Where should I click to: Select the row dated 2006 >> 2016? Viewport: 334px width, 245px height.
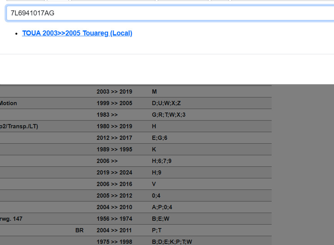click(114, 184)
